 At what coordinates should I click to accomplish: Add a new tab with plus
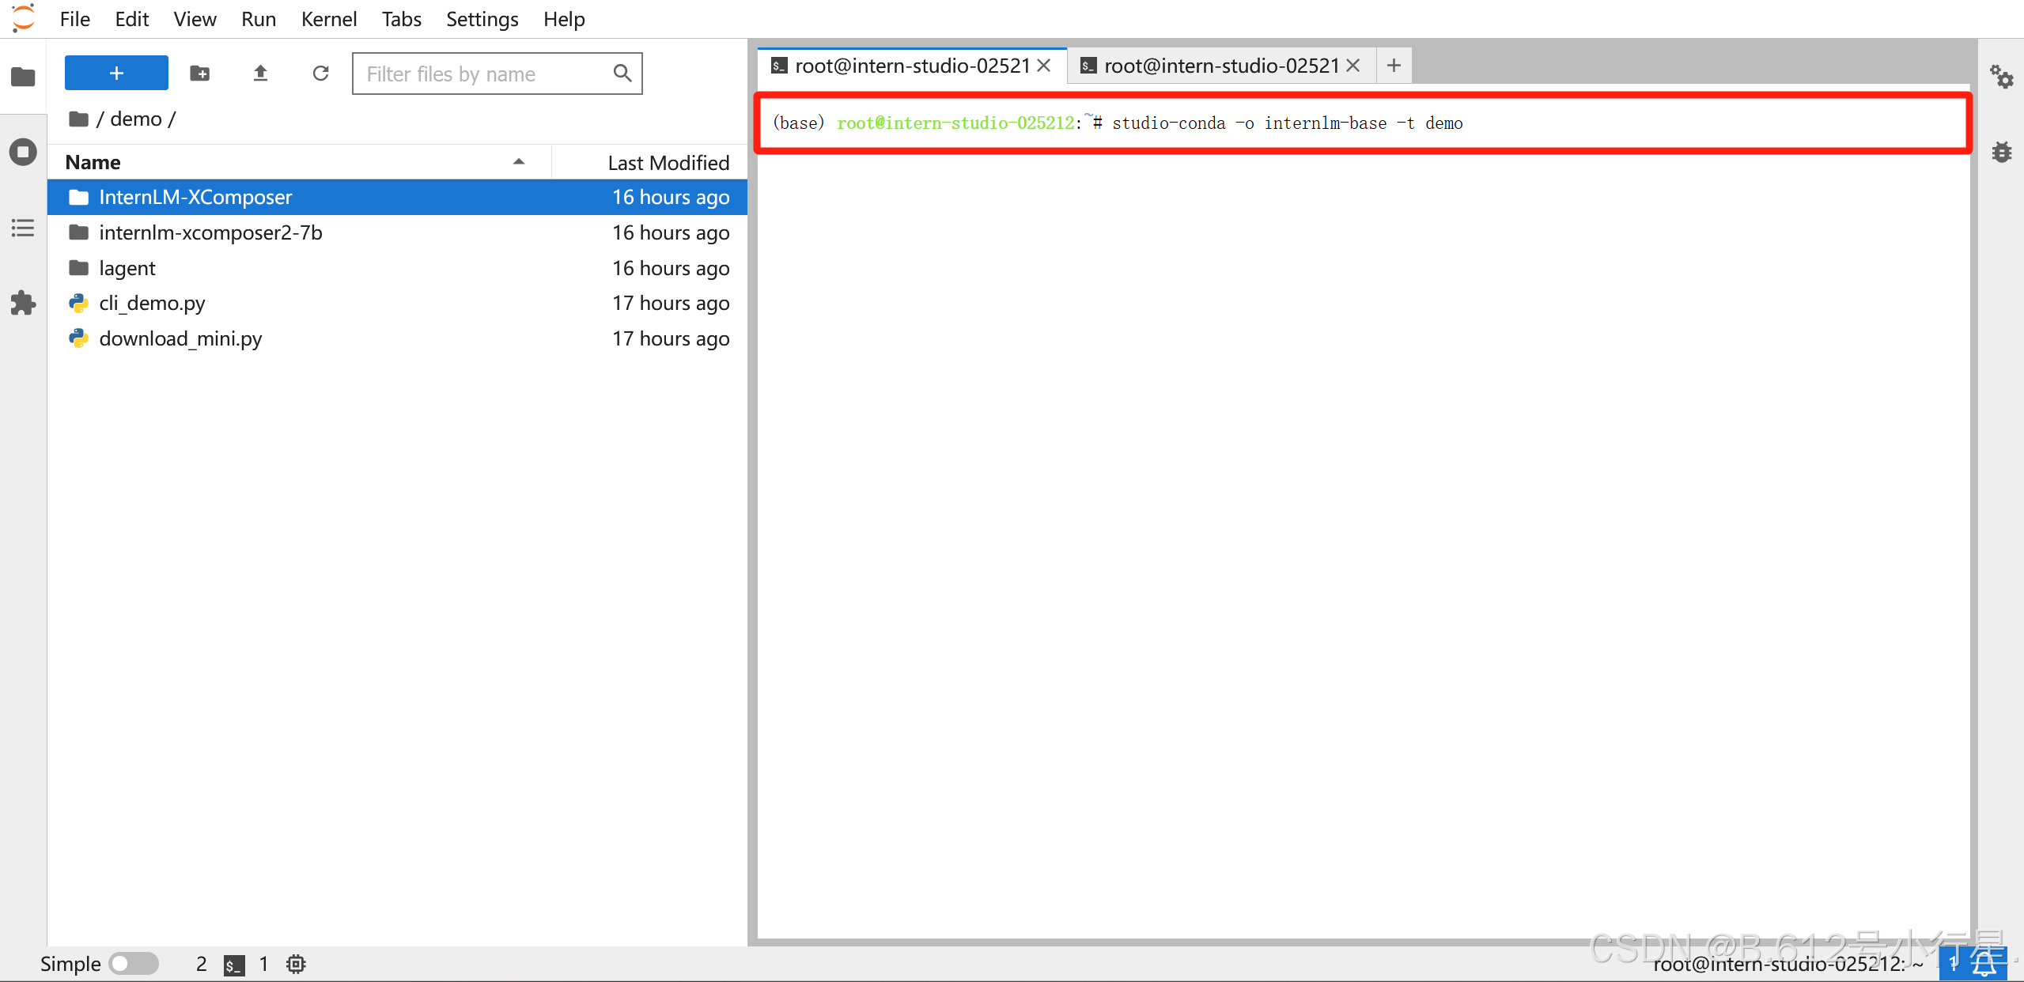coord(1394,66)
